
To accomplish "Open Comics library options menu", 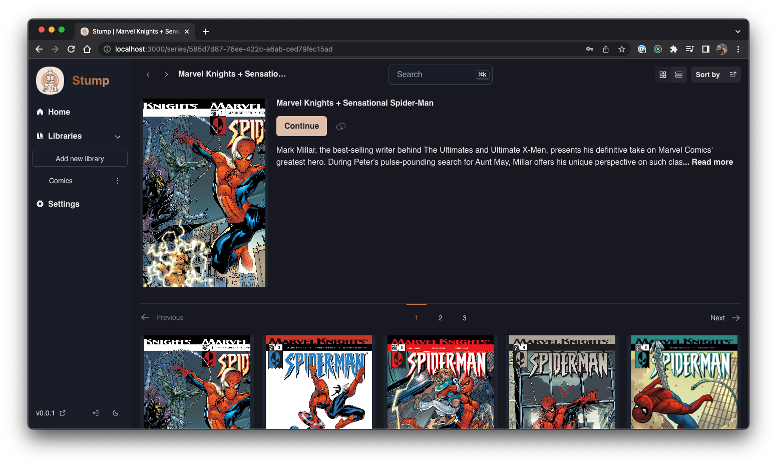I will pos(118,181).
